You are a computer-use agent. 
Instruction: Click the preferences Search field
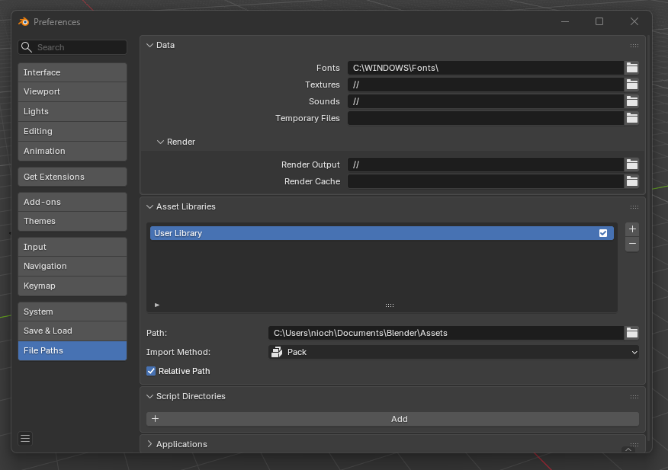click(x=72, y=47)
